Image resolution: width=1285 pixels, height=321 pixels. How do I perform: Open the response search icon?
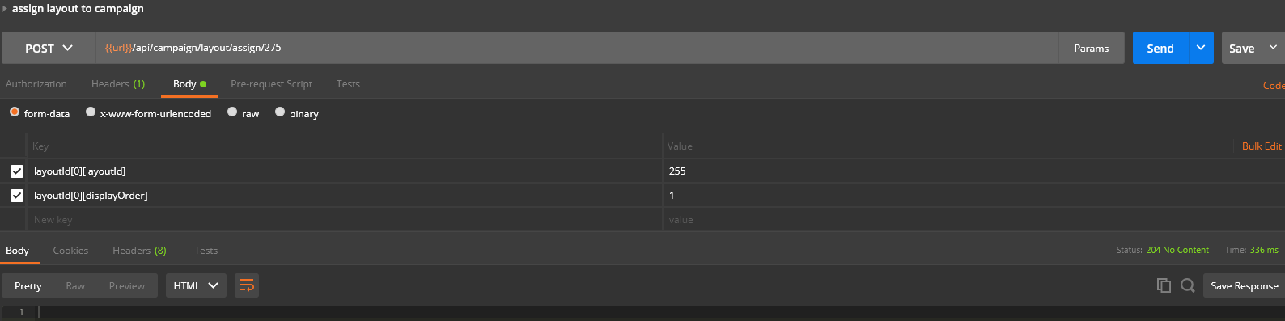tap(1188, 285)
